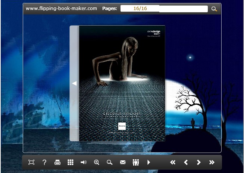Go to next page single-right arrow
The height and width of the screenshot is (173, 244).
(x=199, y=162)
